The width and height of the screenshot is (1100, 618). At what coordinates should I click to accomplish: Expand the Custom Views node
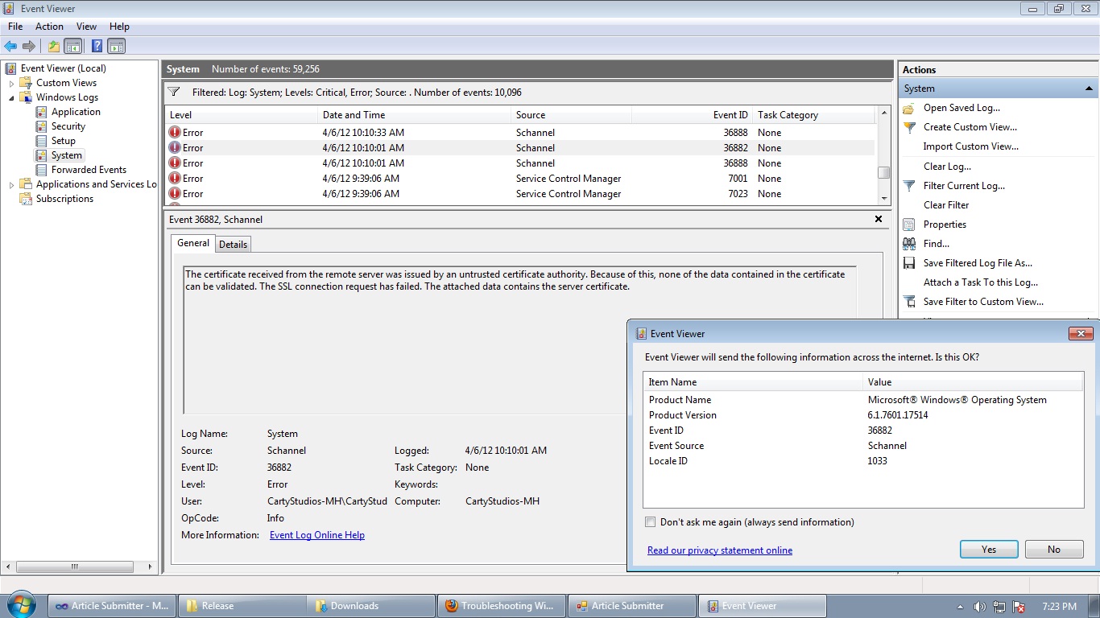click(10, 82)
